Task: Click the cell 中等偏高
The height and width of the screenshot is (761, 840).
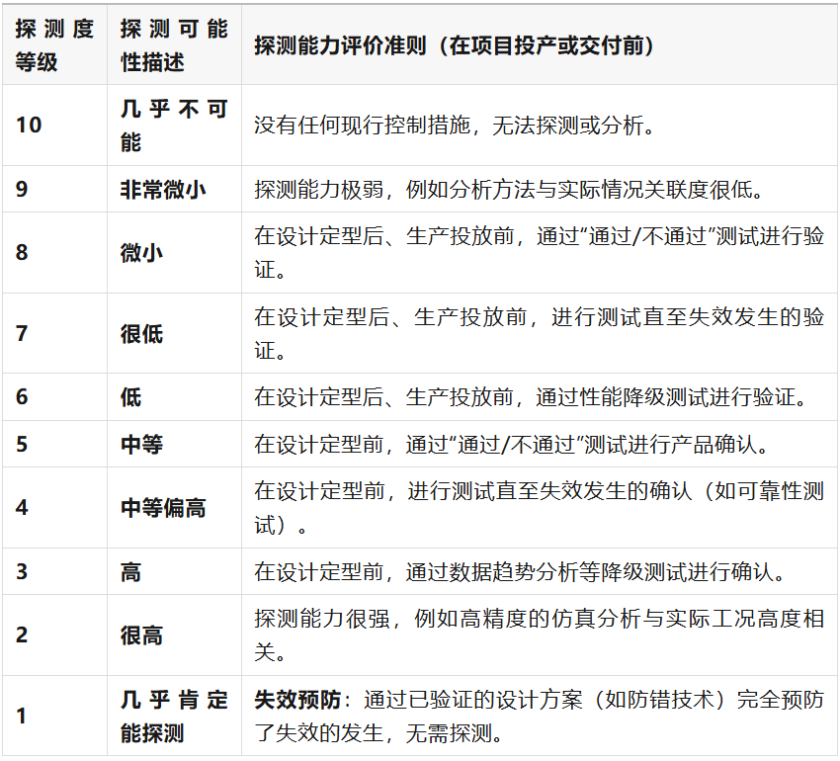Action: (x=174, y=508)
